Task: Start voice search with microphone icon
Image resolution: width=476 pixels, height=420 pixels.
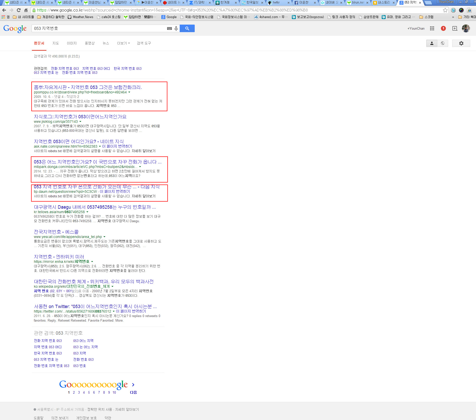Action: (176, 28)
